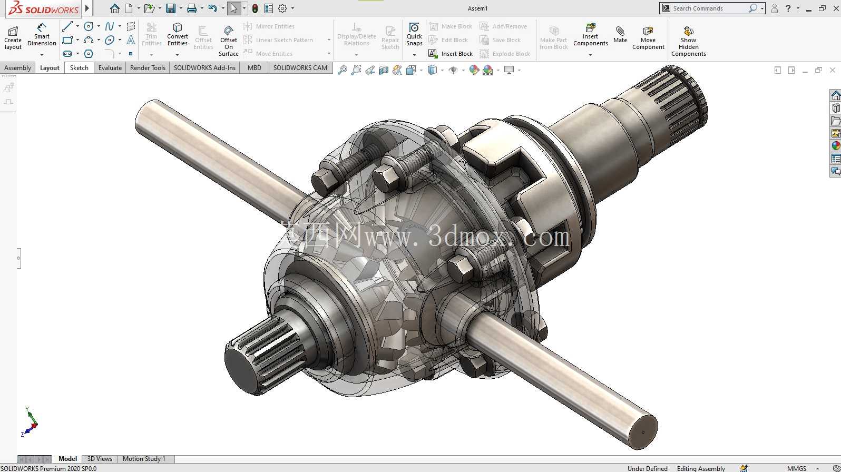This screenshot has height=472, width=841.
Task: Open the 3D Views tab
Action: pos(100,459)
